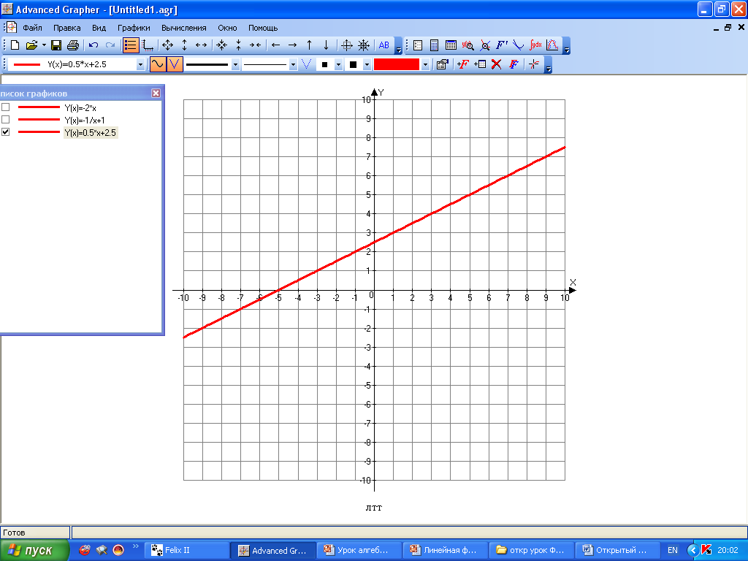Select Y(x)=-1/x+1 in the graph list
Screen dimensions: 748x561
(x=85, y=121)
